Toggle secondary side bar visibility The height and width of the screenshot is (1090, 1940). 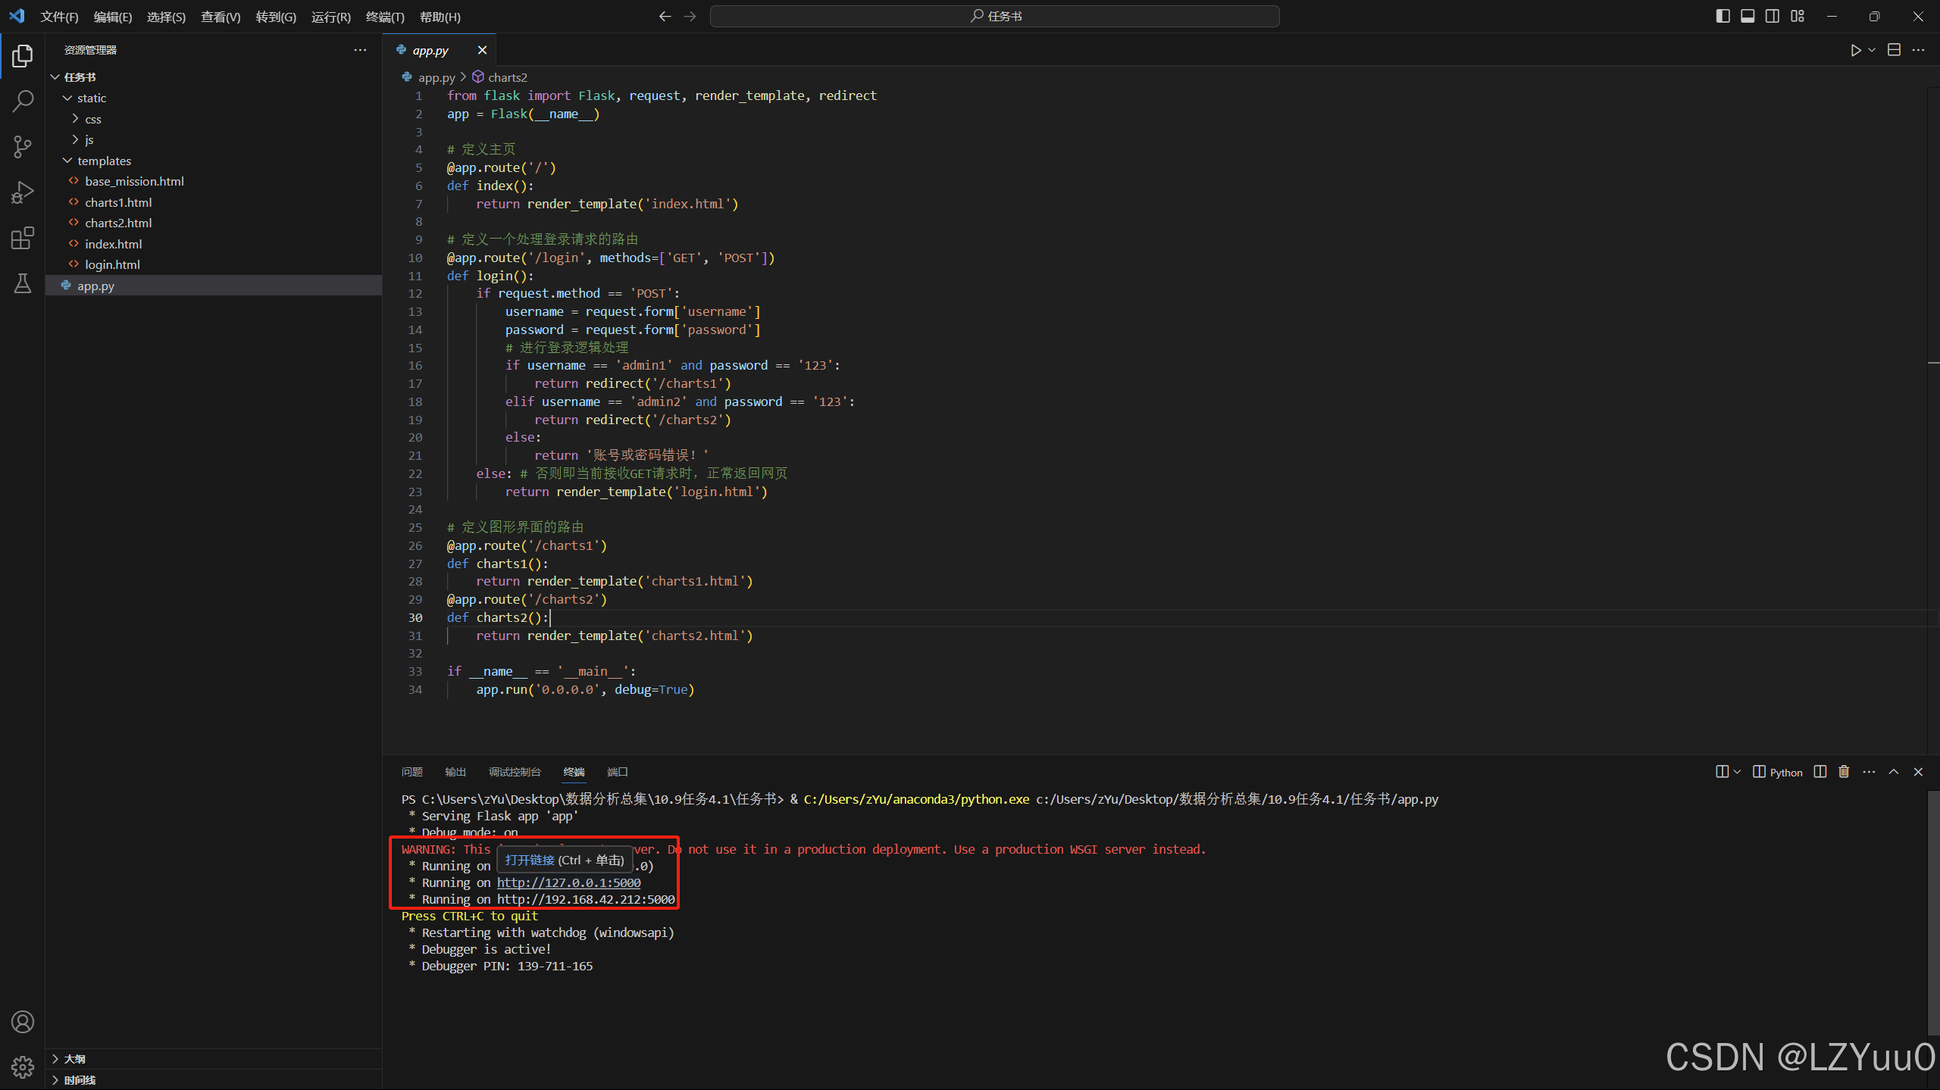pos(1773,16)
